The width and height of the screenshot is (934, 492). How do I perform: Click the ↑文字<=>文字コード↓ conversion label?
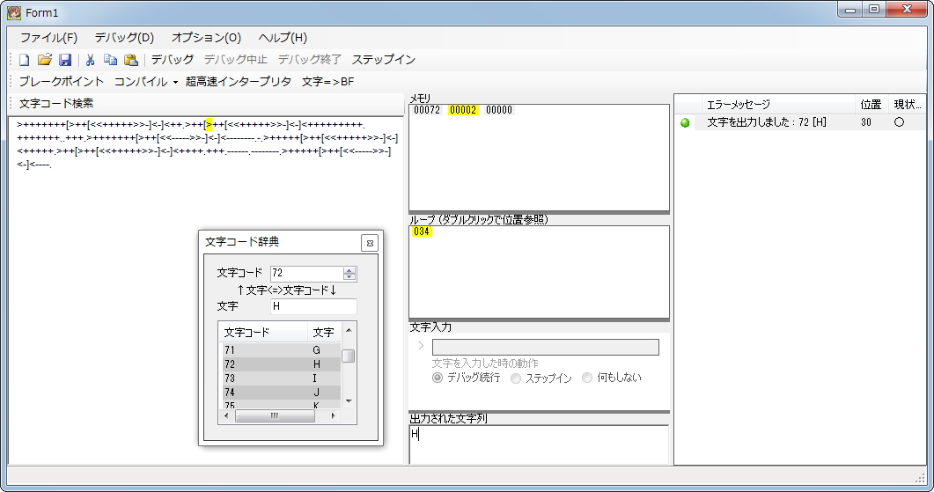tap(286, 290)
